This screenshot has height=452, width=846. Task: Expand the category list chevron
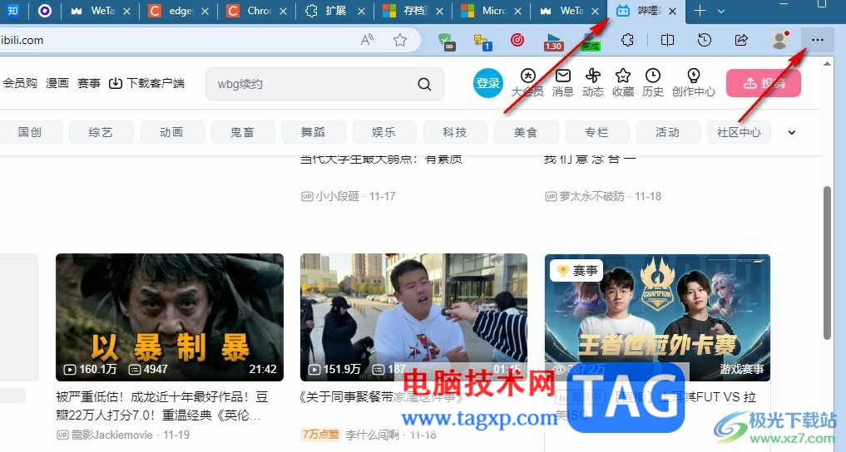[791, 133]
